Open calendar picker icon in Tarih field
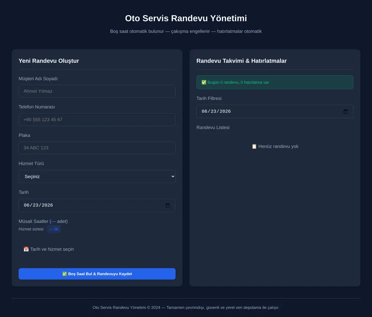Image resolution: width=372 pixels, height=317 pixels. (x=168, y=205)
